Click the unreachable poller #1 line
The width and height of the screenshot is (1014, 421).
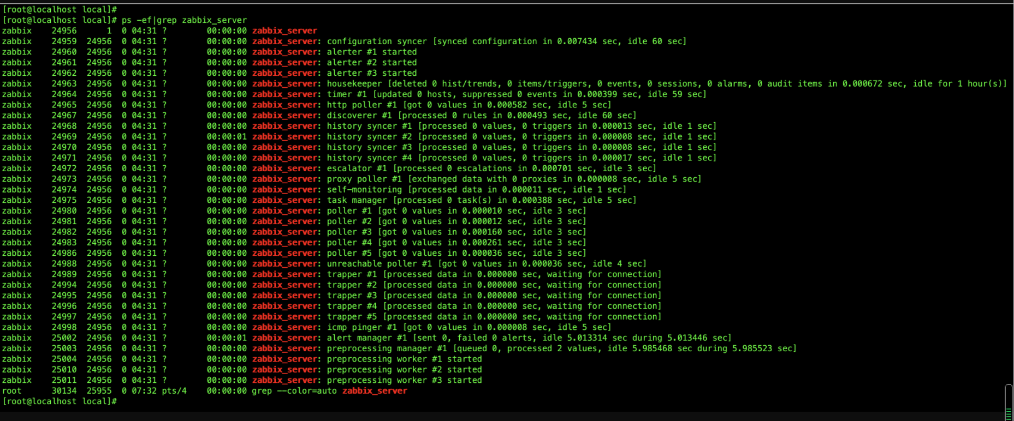[324, 263]
